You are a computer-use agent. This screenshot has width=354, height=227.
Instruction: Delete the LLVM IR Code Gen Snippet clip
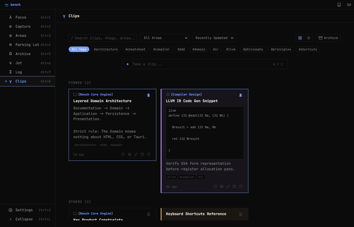click(x=241, y=187)
